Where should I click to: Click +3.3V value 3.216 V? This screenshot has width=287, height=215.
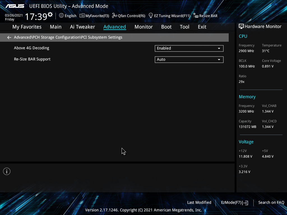click(x=244, y=172)
